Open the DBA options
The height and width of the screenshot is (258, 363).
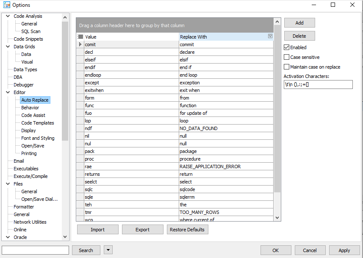[x=18, y=77]
